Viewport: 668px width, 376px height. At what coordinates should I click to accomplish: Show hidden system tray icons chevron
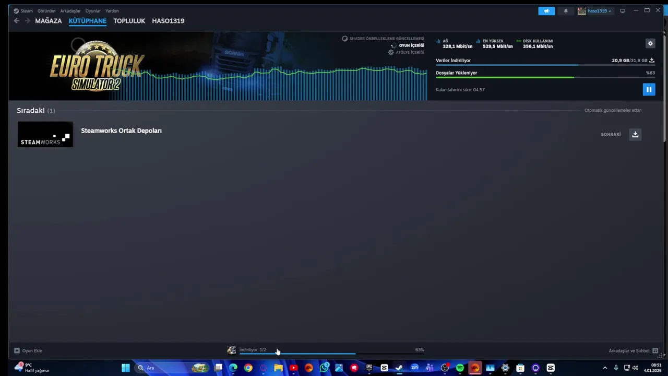[x=605, y=368]
